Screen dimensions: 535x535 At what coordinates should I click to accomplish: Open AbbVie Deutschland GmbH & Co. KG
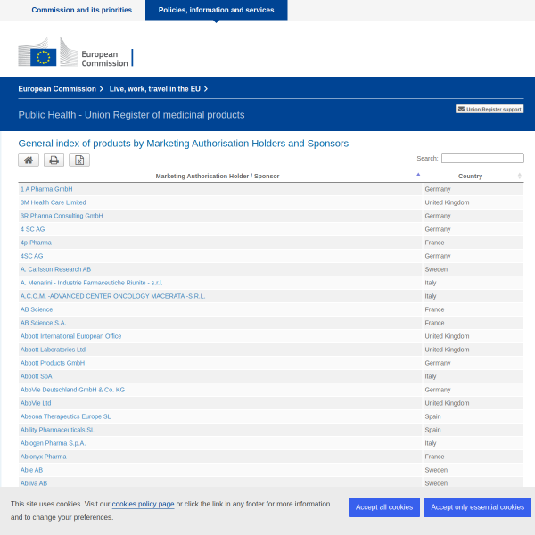tap(72, 390)
